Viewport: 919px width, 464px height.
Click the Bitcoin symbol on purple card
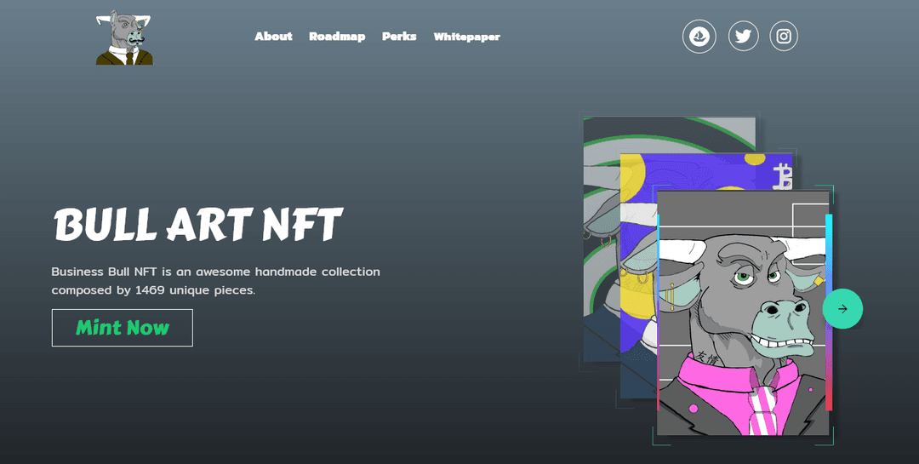(x=782, y=177)
